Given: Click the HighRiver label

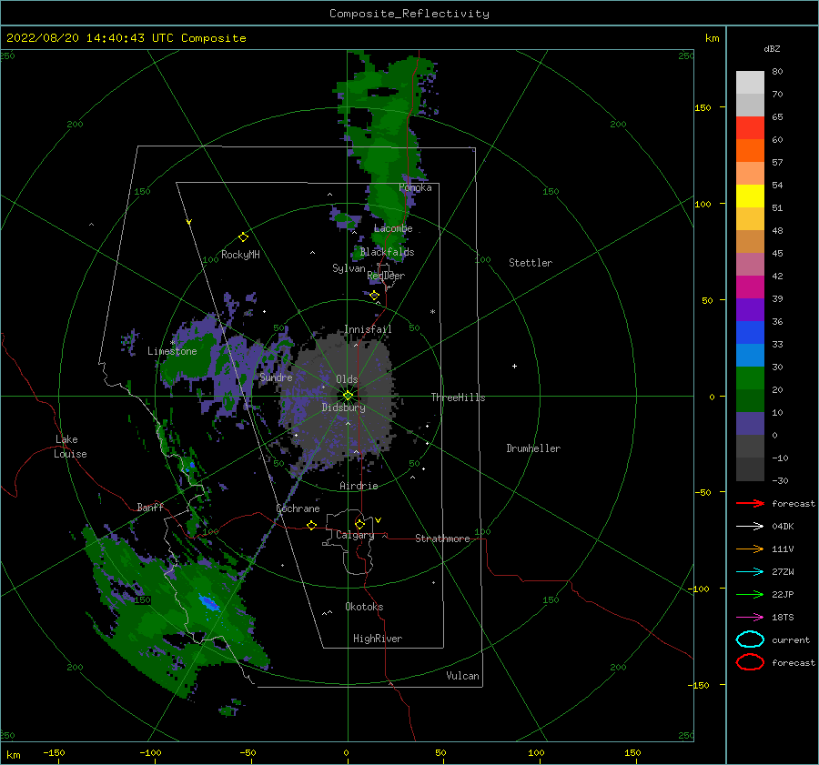Looking at the screenshot, I should [378, 639].
